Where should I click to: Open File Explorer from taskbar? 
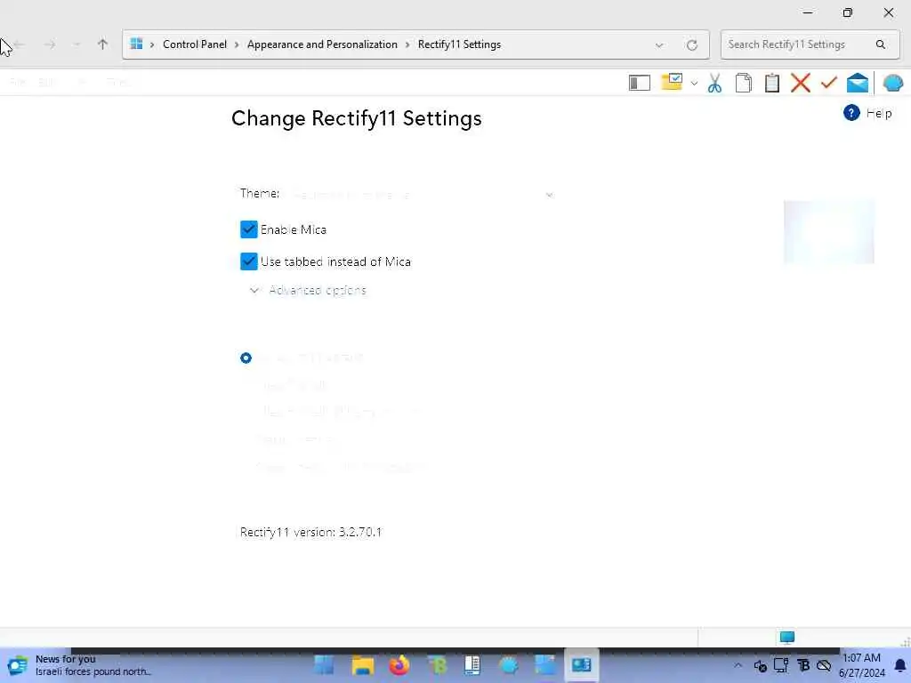coord(363,665)
